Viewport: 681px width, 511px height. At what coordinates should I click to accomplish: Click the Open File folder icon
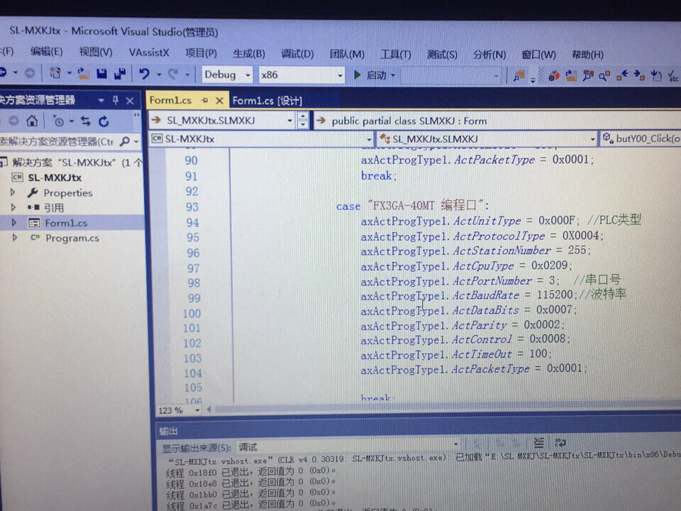pos(84,73)
